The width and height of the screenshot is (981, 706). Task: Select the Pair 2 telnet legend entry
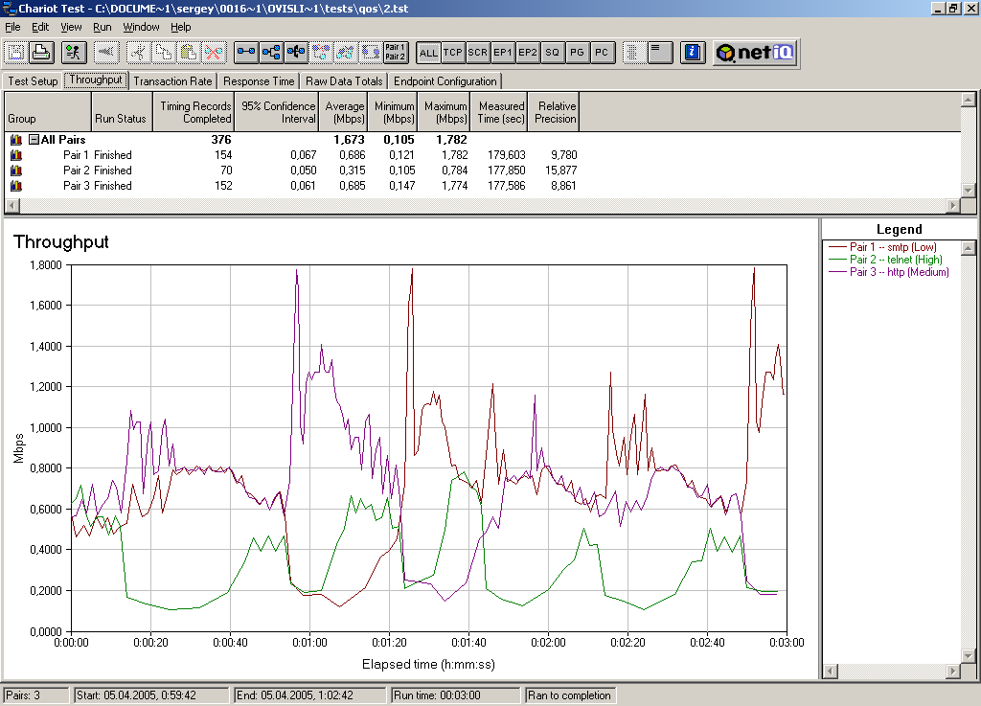coord(896,260)
